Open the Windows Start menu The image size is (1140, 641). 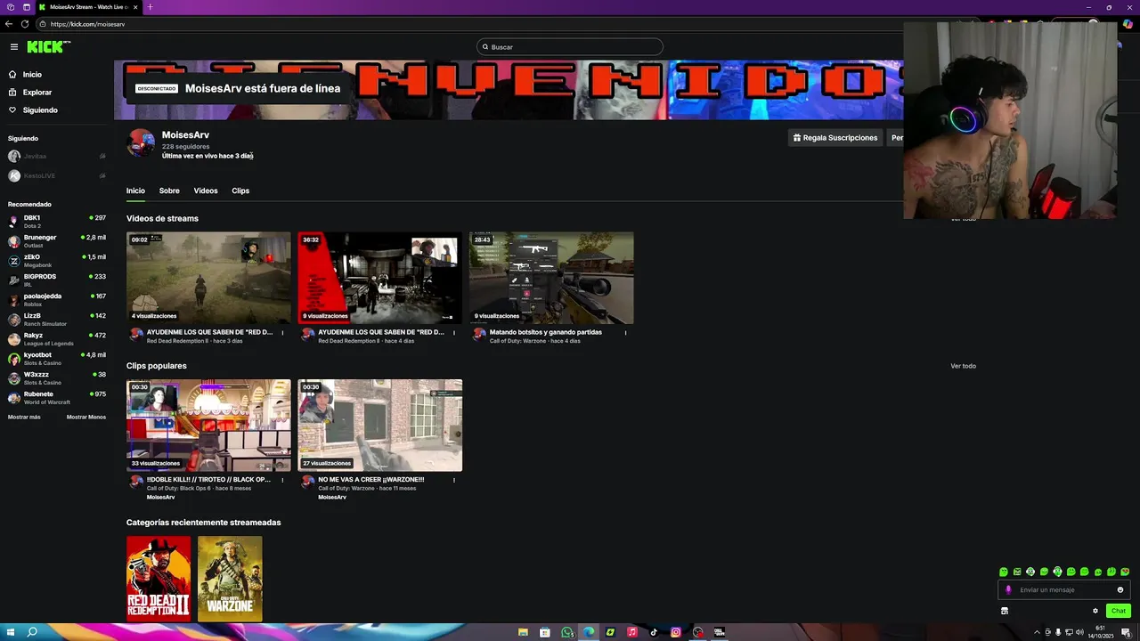click(x=9, y=632)
